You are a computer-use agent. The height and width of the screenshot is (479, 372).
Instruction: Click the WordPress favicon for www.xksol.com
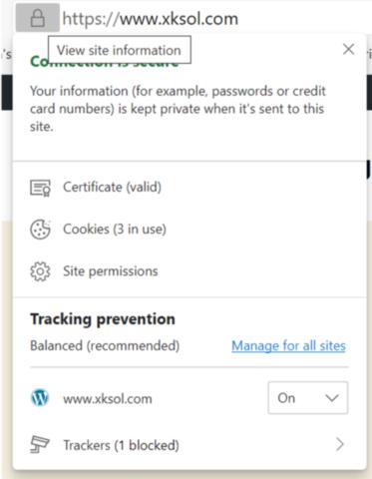[x=40, y=398]
